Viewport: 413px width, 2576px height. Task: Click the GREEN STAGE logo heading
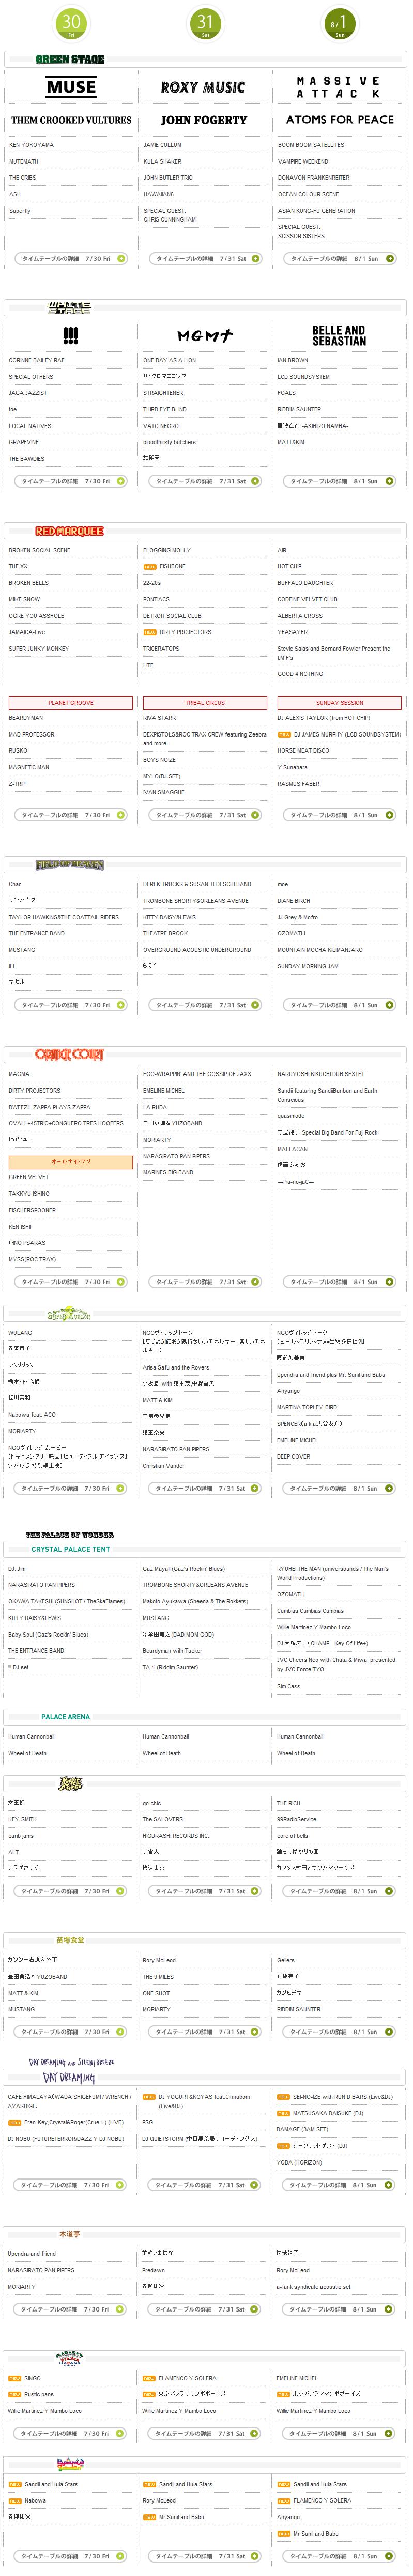(x=70, y=60)
